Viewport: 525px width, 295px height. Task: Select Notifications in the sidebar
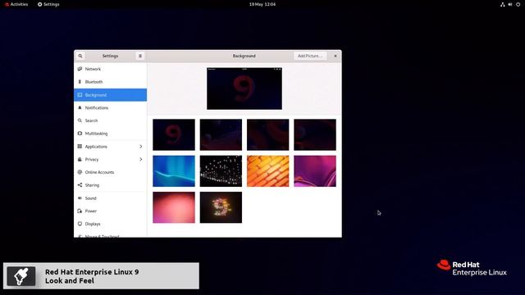pyautogui.click(x=110, y=107)
